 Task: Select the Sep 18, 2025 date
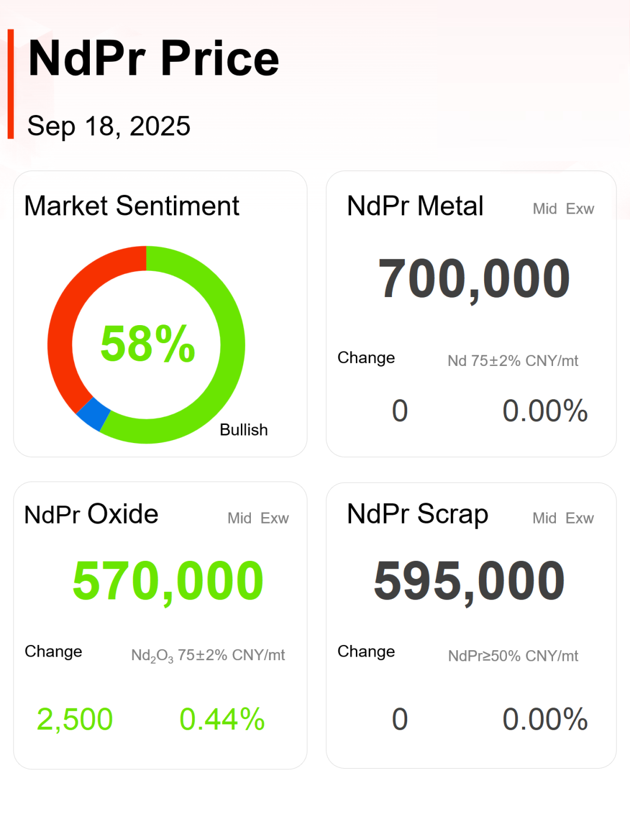108,126
